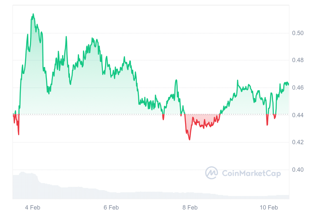The width and height of the screenshot is (324, 216).
Task: Click the first red dip at chart start
Action: tap(18, 134)
